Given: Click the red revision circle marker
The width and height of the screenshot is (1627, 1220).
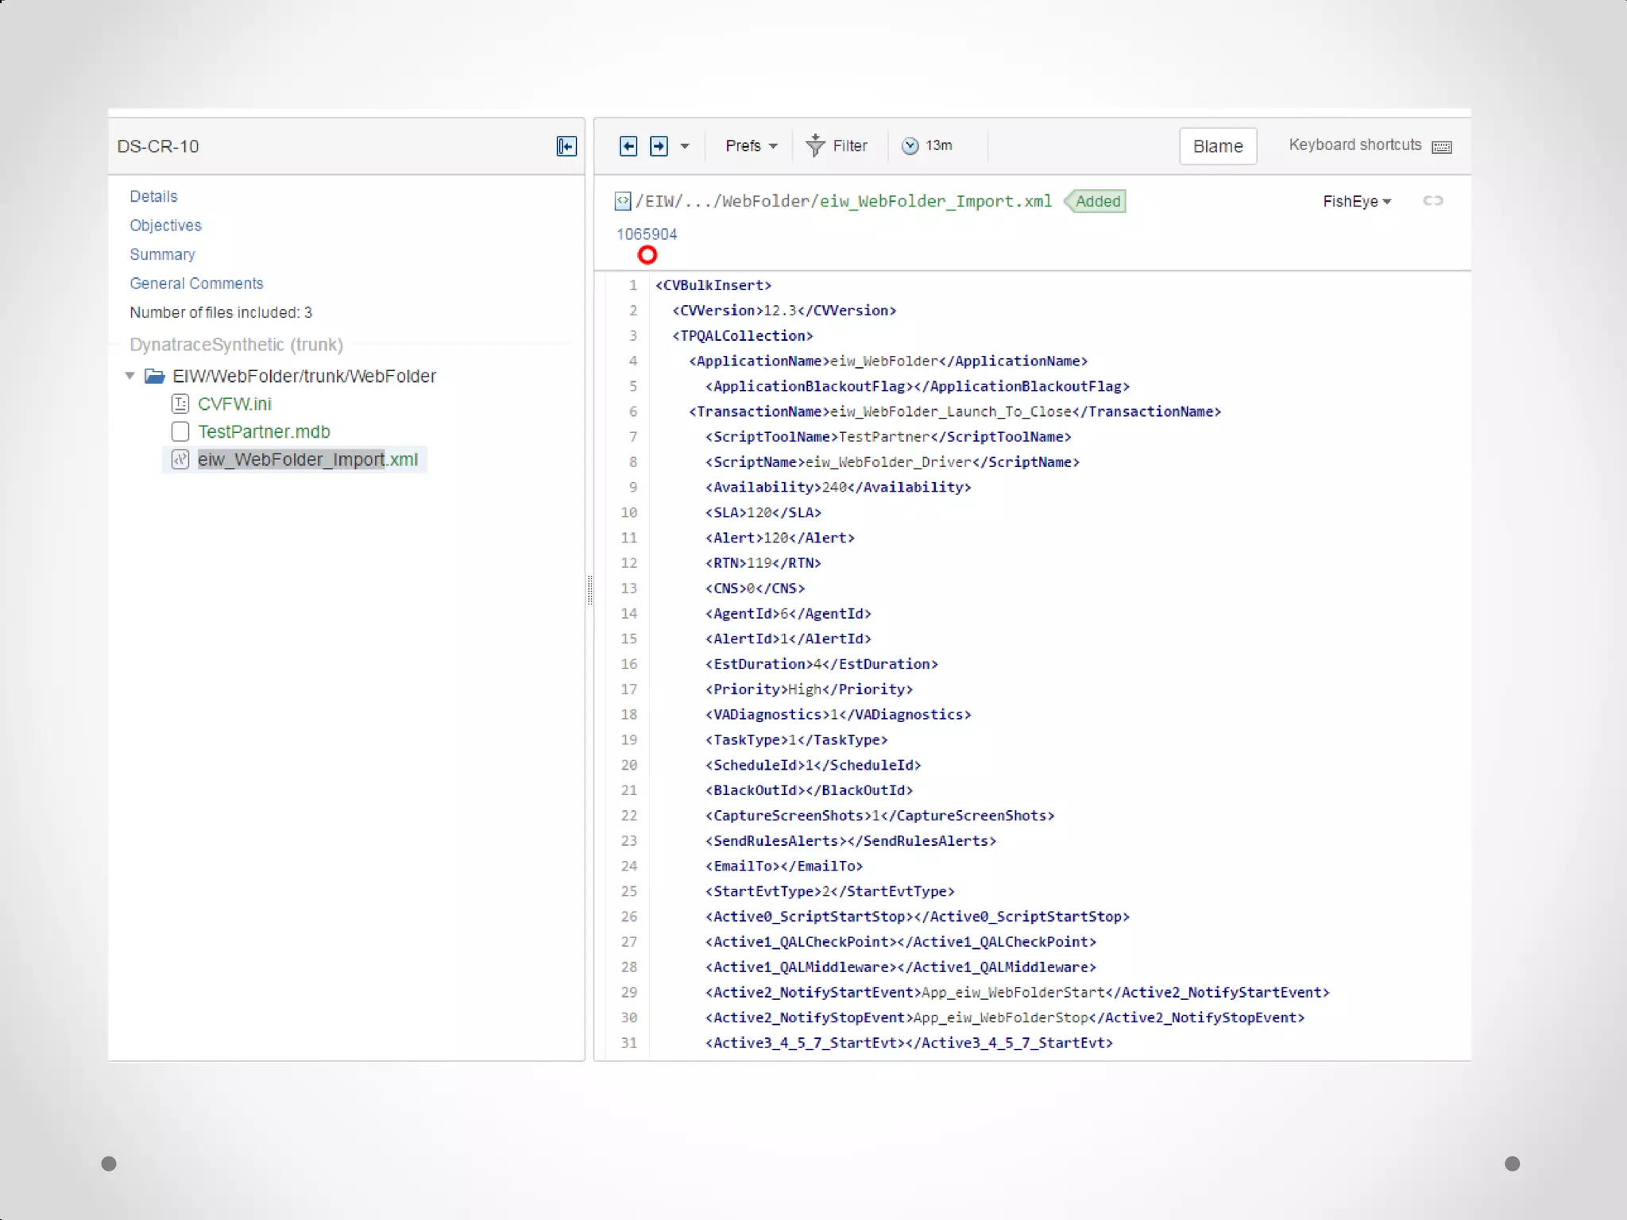Looking at the screenshot, I should tap(647, 255).
